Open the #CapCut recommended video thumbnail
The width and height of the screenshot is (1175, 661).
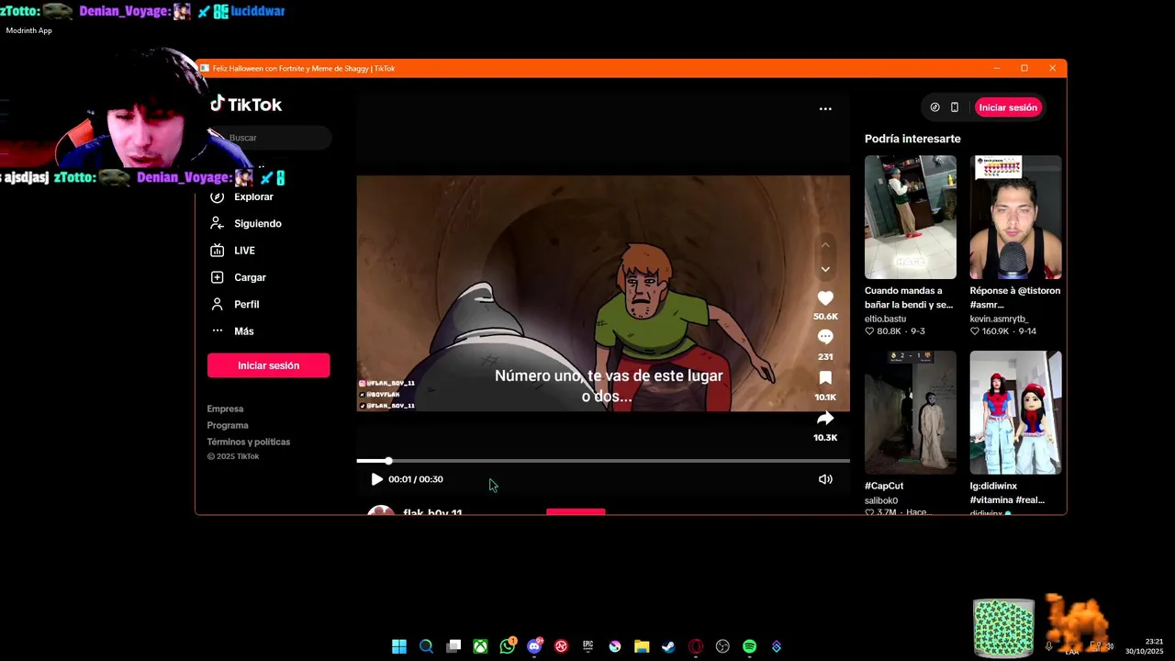click(910, 412)
